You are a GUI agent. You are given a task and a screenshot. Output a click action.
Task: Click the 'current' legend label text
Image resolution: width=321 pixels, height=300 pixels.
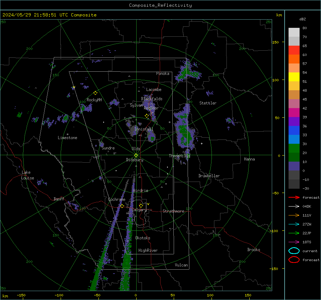310,251
